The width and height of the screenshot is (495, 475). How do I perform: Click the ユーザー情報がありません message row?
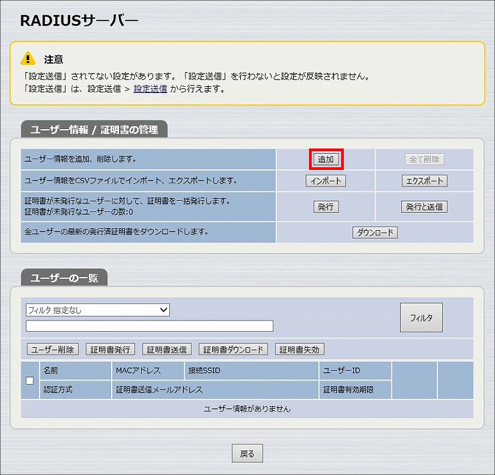pos(247,409)
